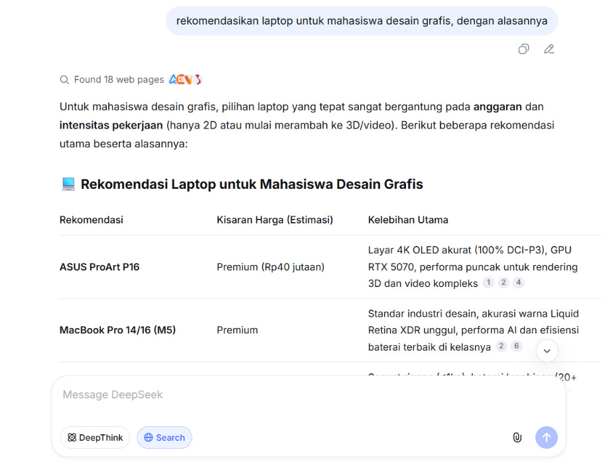Click the search magnifier icon beside Found 18 web pages
Screen dimensions: 601x462
point(64,80)
